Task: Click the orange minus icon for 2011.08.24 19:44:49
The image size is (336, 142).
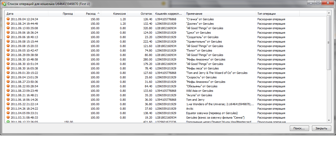Action: tap(8, 24)
